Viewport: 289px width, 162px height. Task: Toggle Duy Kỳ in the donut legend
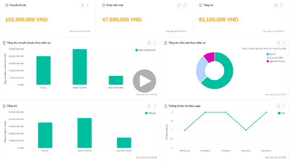pos(272,54)
